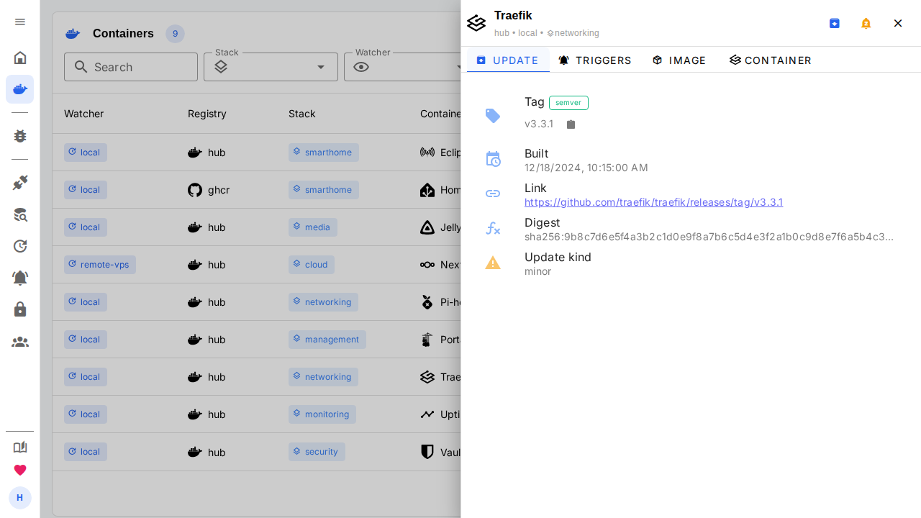Screen dimensions: 921x518
Task: Open the hamburger navigation menu
Action: point(20,22)
